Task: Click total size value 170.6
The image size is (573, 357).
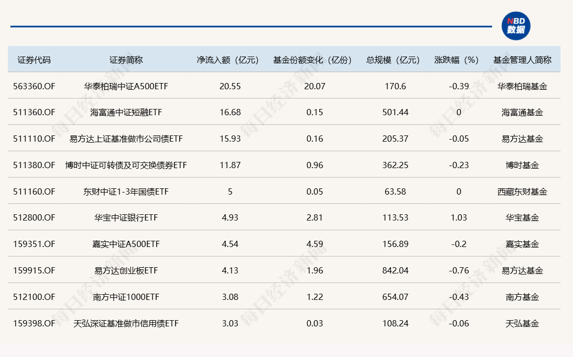Action: [x=395, y=86]
